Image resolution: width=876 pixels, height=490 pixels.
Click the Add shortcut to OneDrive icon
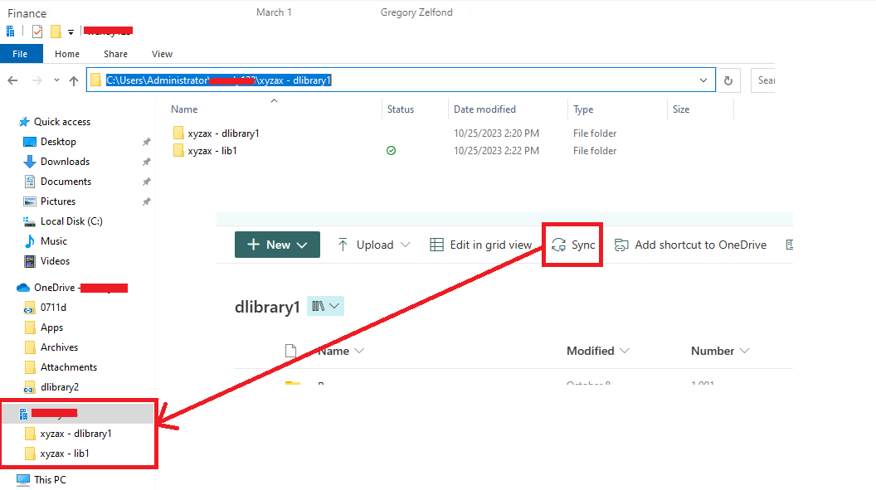pos(620,245)
